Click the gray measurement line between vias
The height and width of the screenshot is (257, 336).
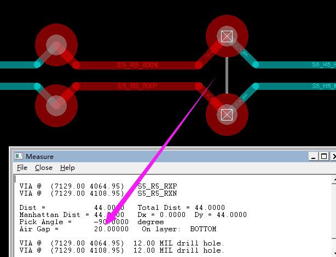[227, 75]
